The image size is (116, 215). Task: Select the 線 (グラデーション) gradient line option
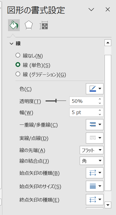click(x=41, y=74)
